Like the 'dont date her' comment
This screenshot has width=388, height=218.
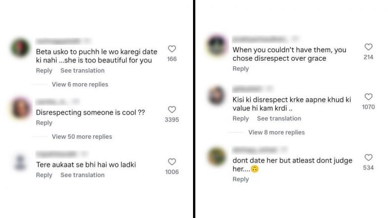click(368, 158)
